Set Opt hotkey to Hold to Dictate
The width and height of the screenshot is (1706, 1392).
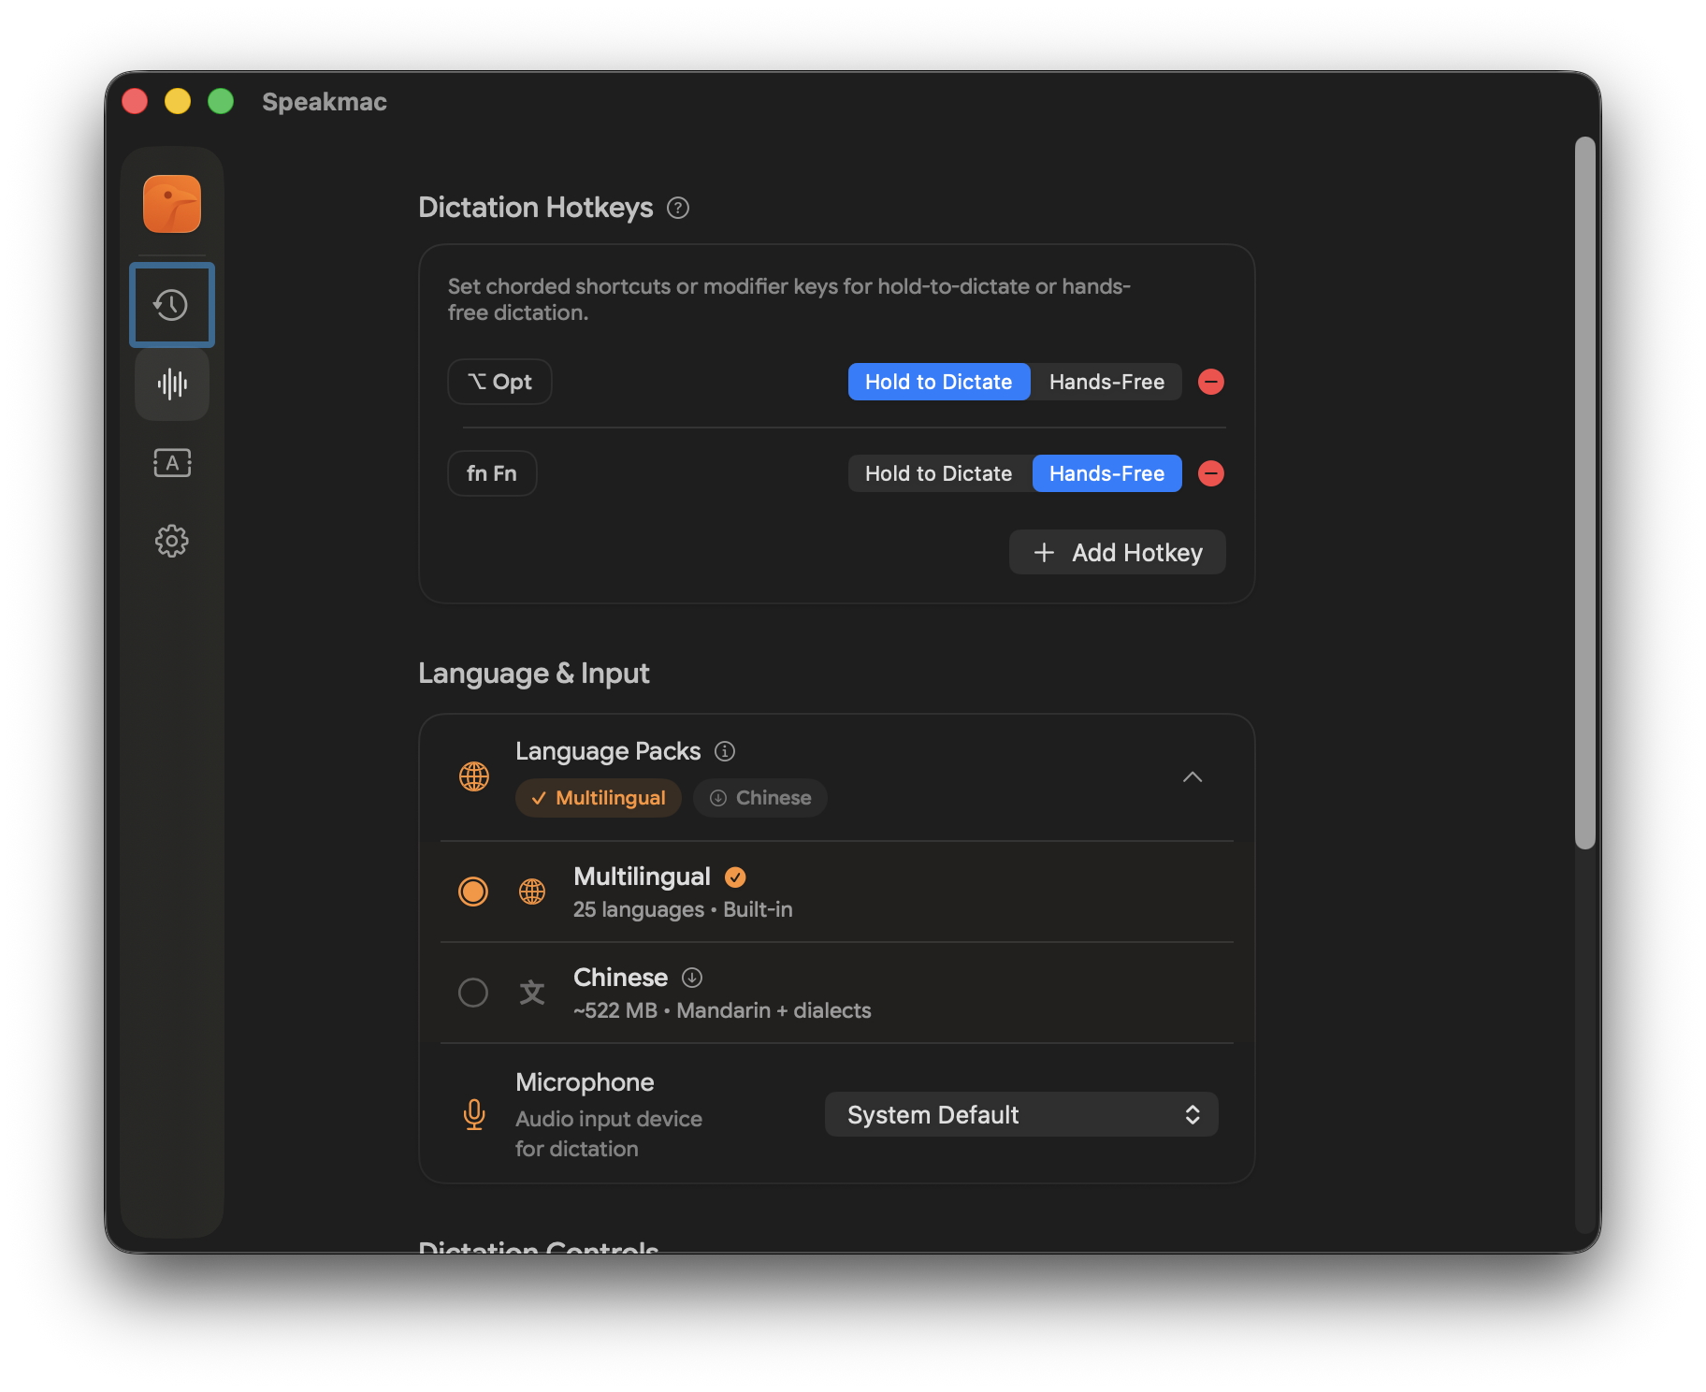tap(939, 382)
